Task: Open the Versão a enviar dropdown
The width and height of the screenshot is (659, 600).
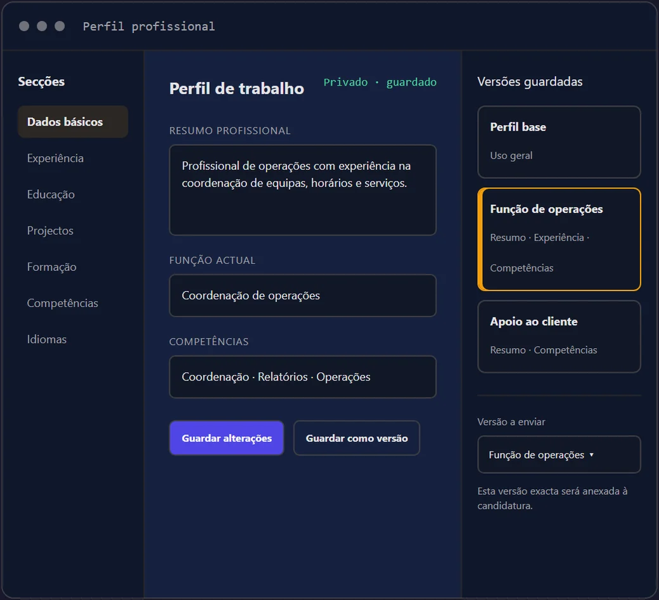Action: pyautogui.click(x=559, y=454)
